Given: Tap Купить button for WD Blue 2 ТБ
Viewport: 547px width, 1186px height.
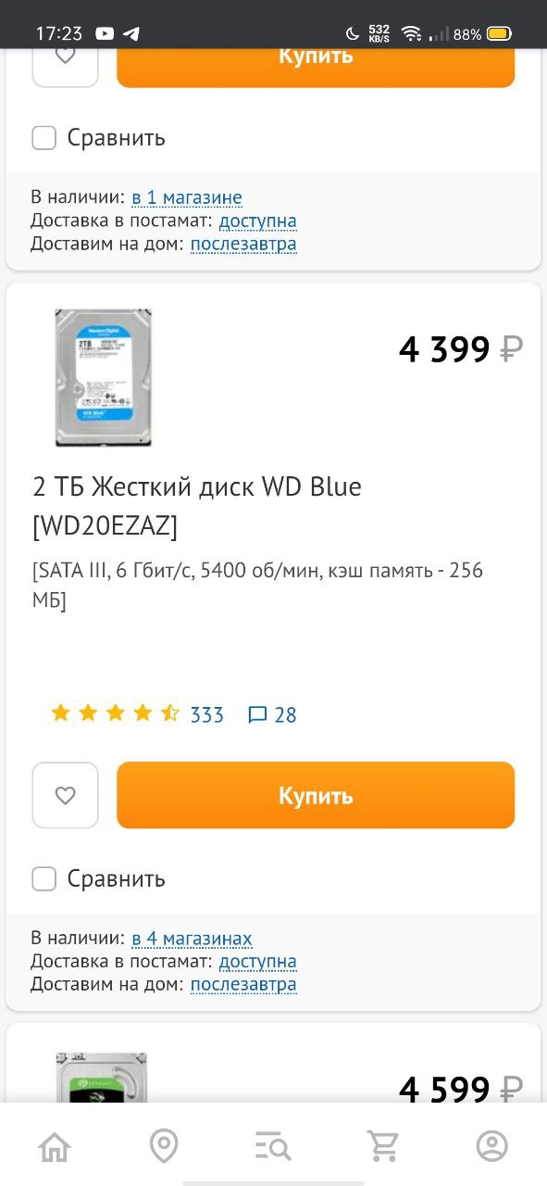Looking at the screenshot, I should pos(316,795).
